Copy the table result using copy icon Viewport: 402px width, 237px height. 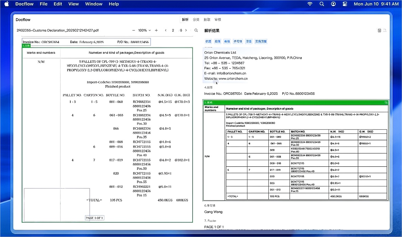pos(386,103)
